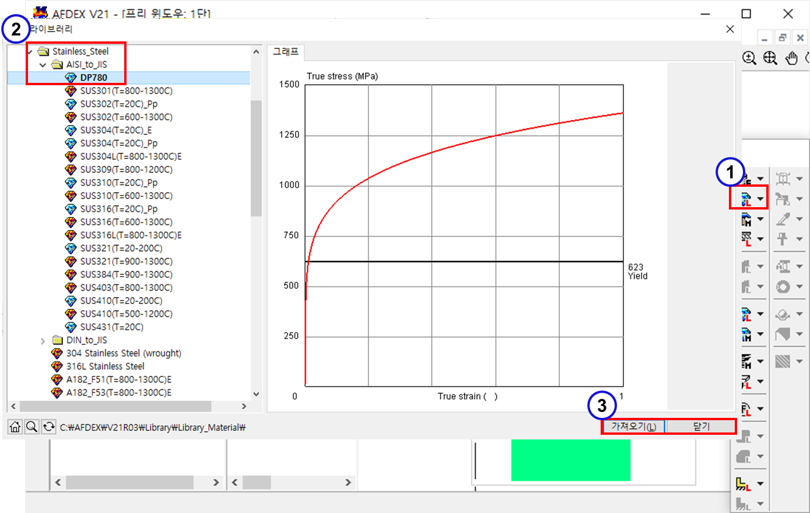The image size is (810, 513).
Task: Click the tree list scroll-down arrow
Action: click(x=256, y=395)
